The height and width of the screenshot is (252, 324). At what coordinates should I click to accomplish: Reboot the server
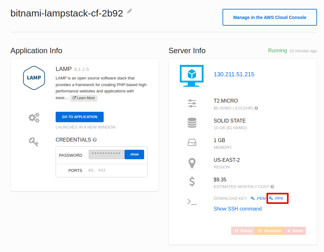tap(243, 231)
